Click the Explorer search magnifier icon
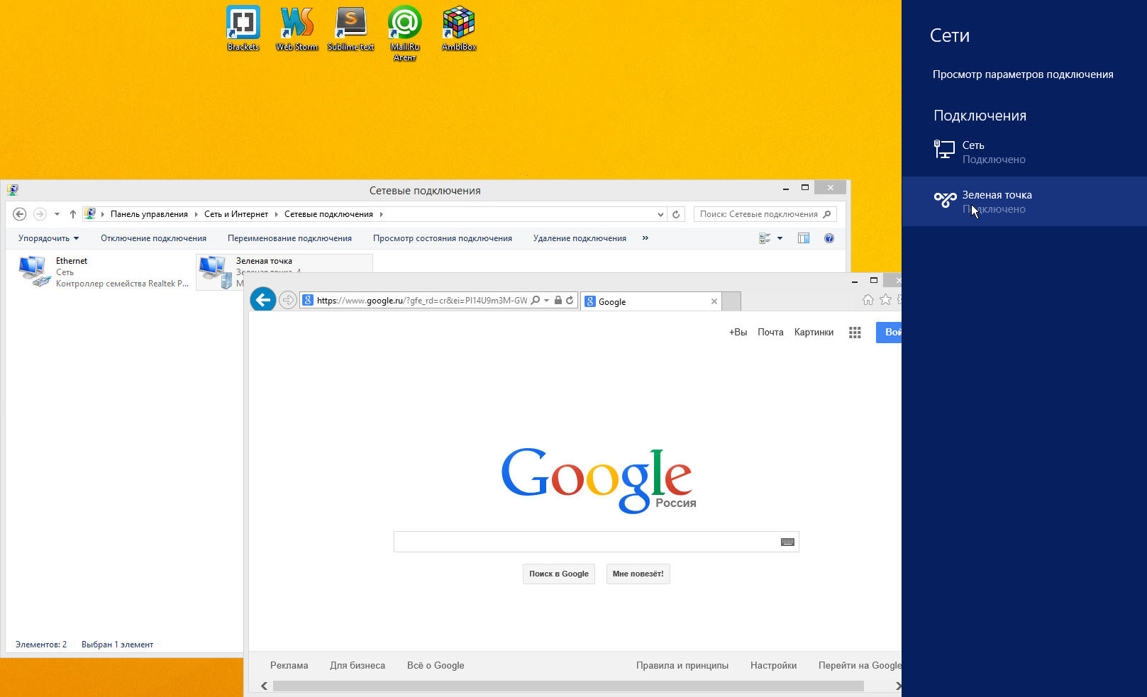 click(x=826, y=214)
